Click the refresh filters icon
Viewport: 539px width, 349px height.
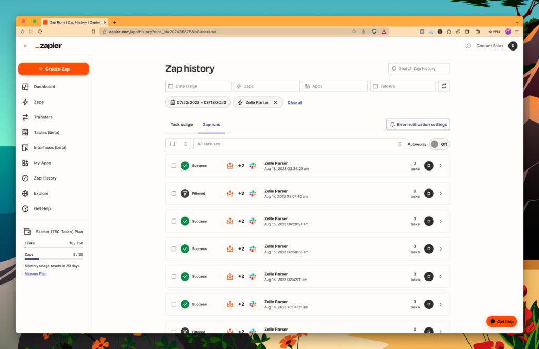444,86
